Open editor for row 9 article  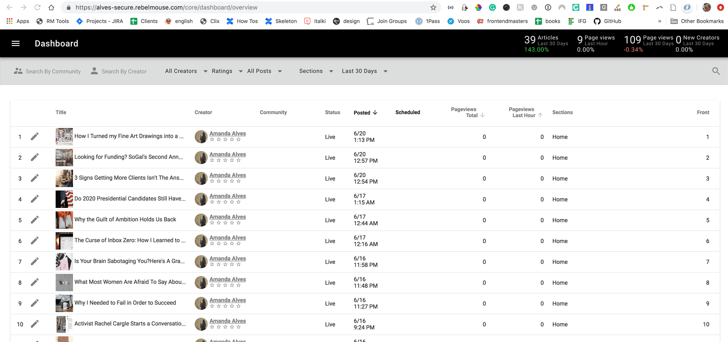click(x=35, y=303)
